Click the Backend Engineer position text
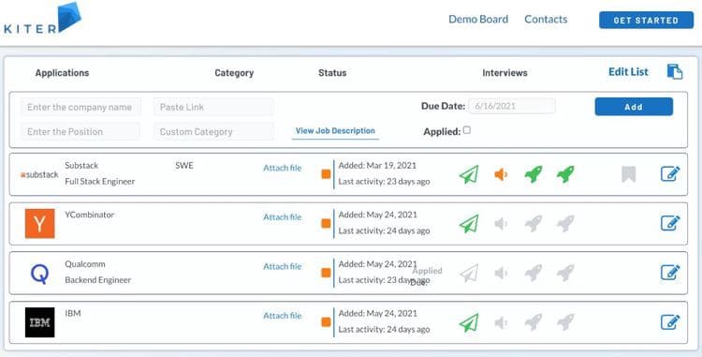 pos(98,280)
